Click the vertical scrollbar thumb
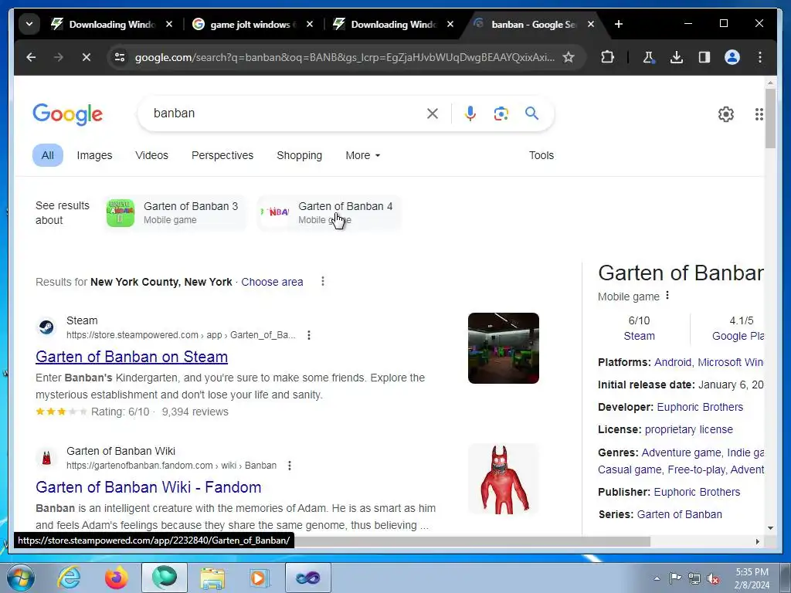Screen dimensions: 791x593 click(770, 118)
